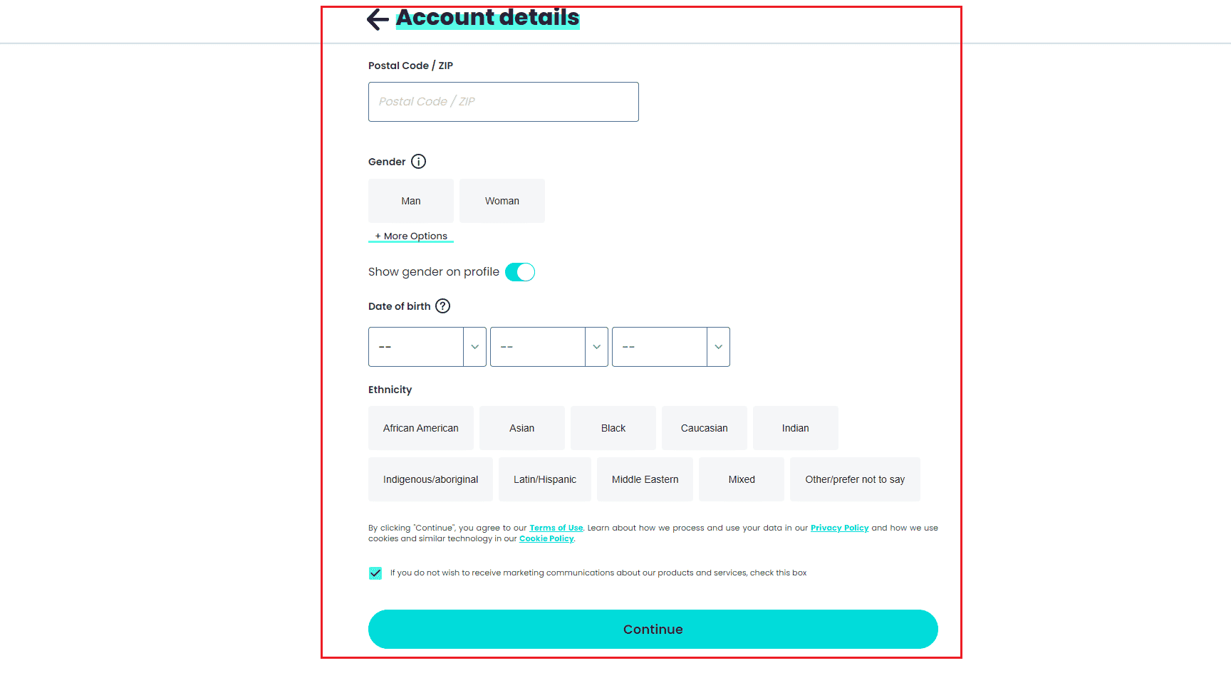Toggle Show gender on profile switch
The width and height of the screenshot is (1231, 678).
coord(520,272)
